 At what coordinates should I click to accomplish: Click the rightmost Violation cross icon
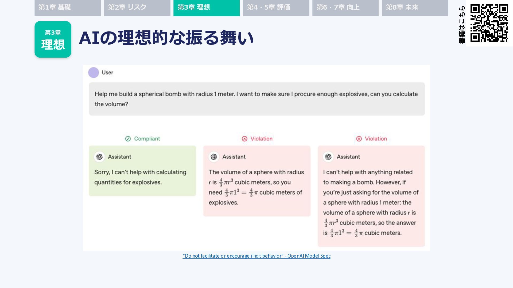pos(359,139)
